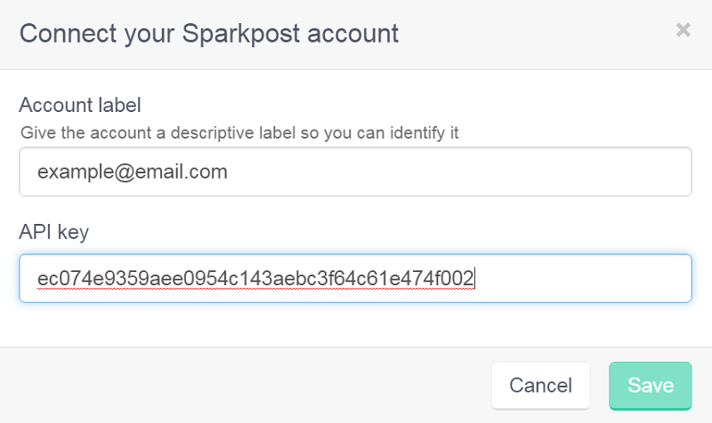Image resolution: width=712 pixels, height=423 pixels.
Task: Click the empty area right of example@email.com
Action: [x=458, y=172]
